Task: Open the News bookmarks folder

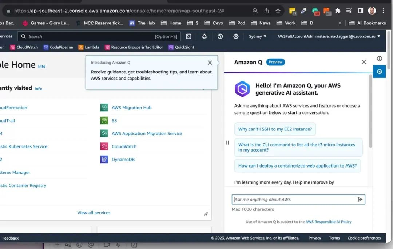Action: pyautogui.click(x=261, y=23)
